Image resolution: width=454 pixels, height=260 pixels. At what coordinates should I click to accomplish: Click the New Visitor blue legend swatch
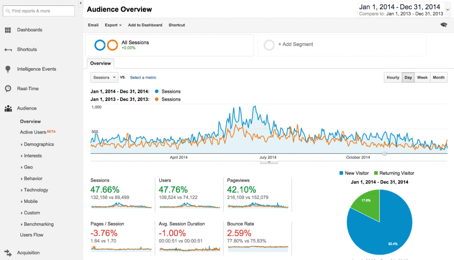coord(341,173)
